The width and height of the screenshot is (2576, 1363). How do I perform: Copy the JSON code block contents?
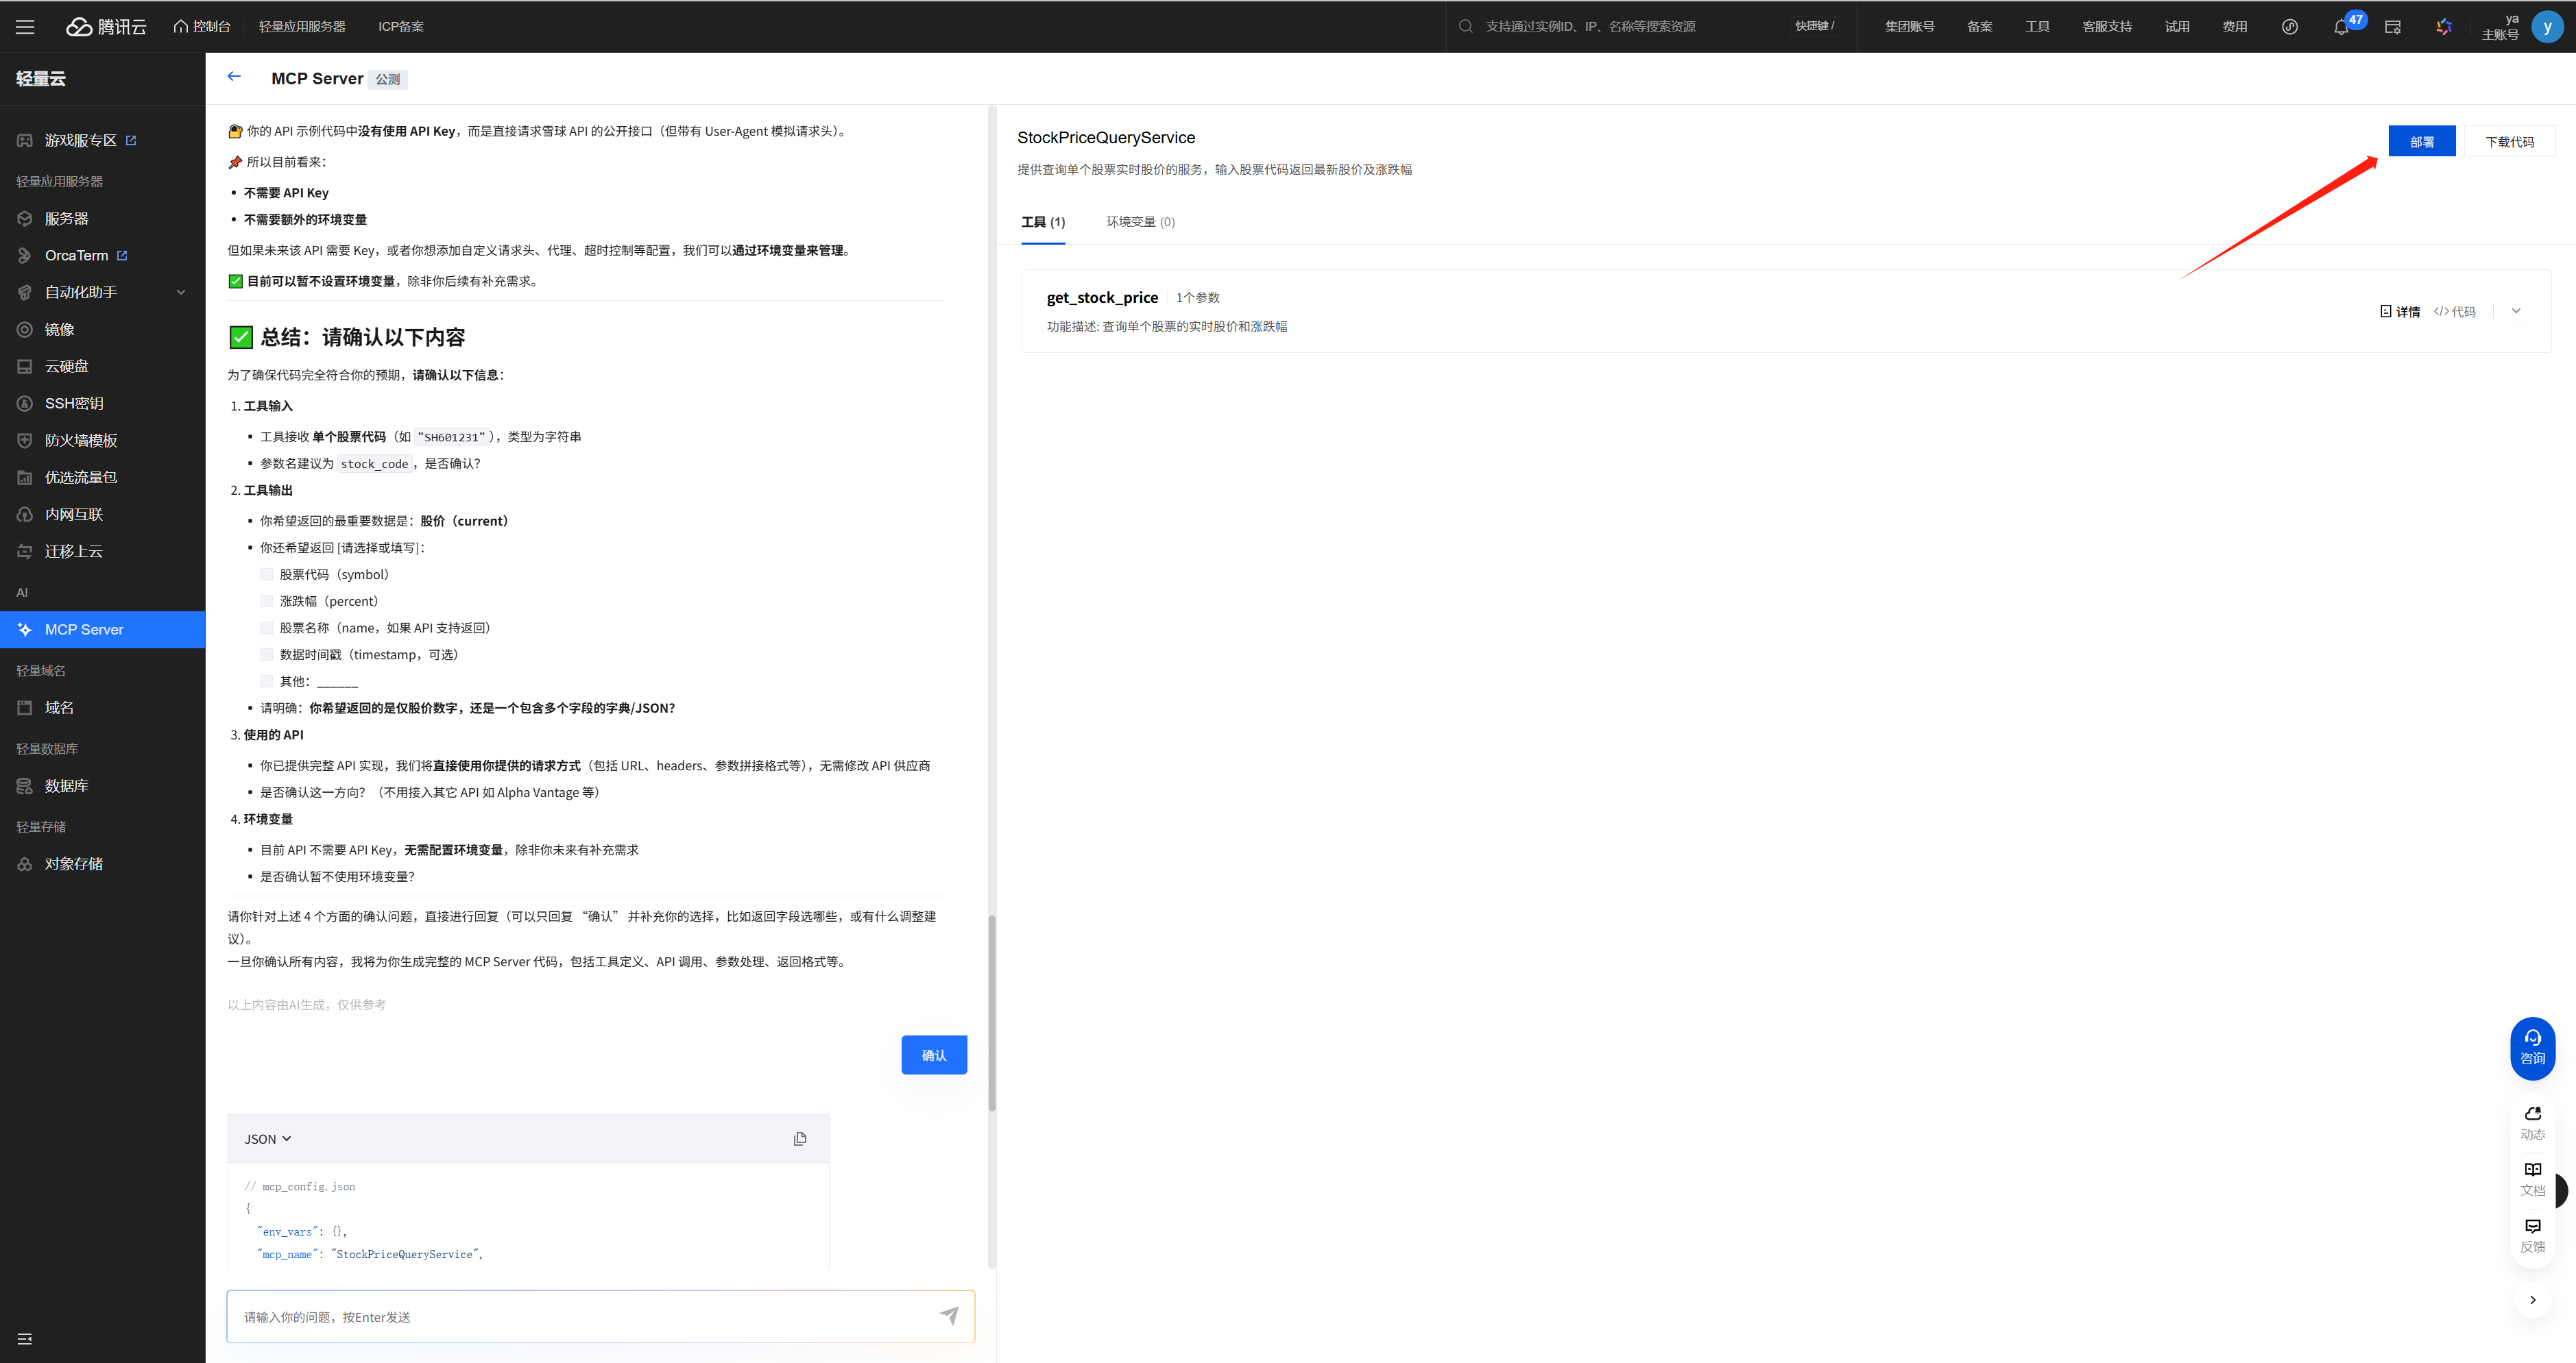[800, 1138]
